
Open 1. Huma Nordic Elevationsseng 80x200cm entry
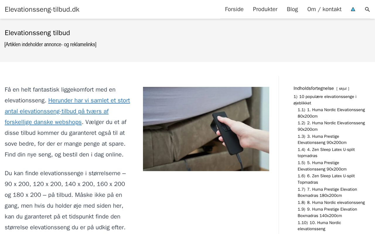331,113
